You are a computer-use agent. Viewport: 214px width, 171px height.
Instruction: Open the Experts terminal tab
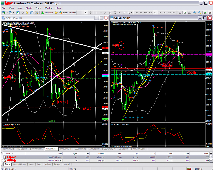(57, 164)
